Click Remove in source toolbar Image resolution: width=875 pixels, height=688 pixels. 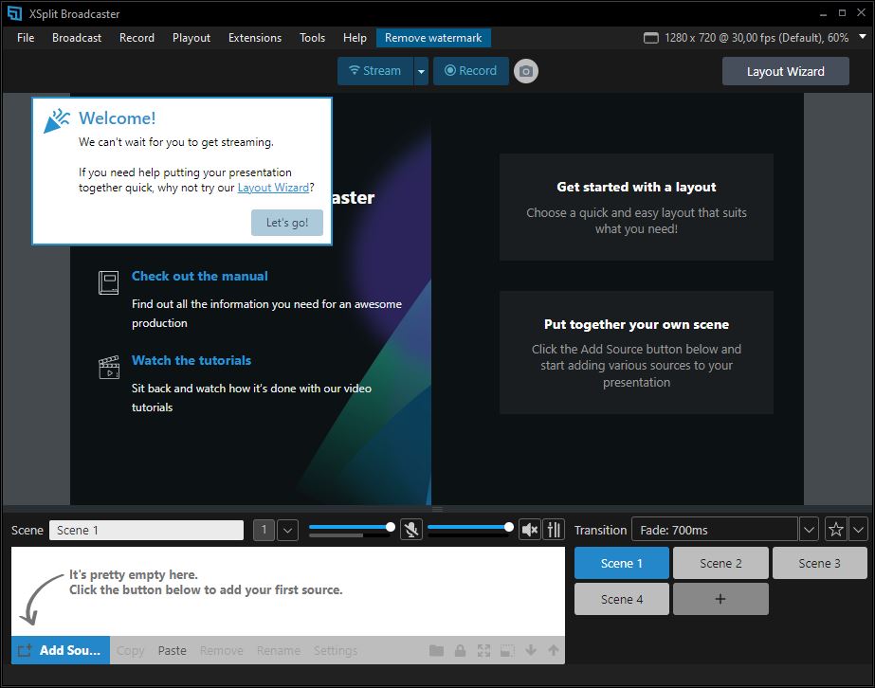click(x=222, y=651)
